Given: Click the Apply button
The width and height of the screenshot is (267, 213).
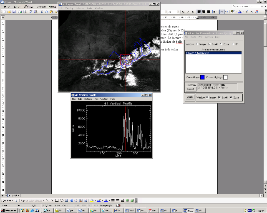Looking at the screenshot, I should click(x=190, y=97).
